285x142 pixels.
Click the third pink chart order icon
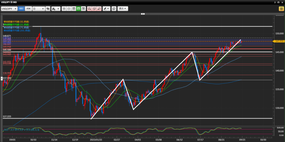tap(99, 9)
